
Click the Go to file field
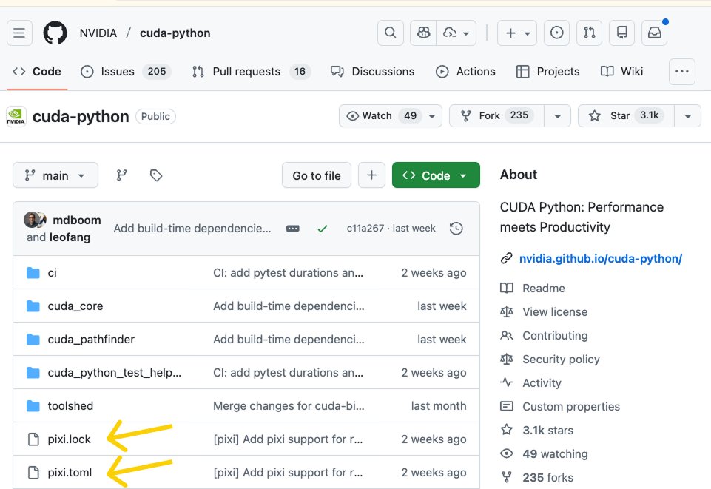point(317,175)
